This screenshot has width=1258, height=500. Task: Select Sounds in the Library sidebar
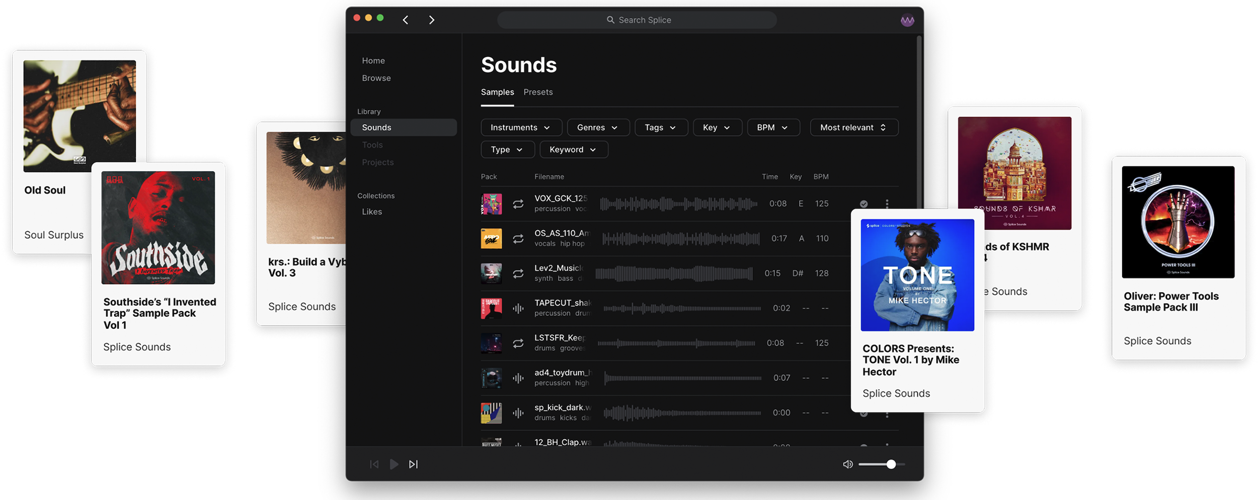tap(404, 127)
